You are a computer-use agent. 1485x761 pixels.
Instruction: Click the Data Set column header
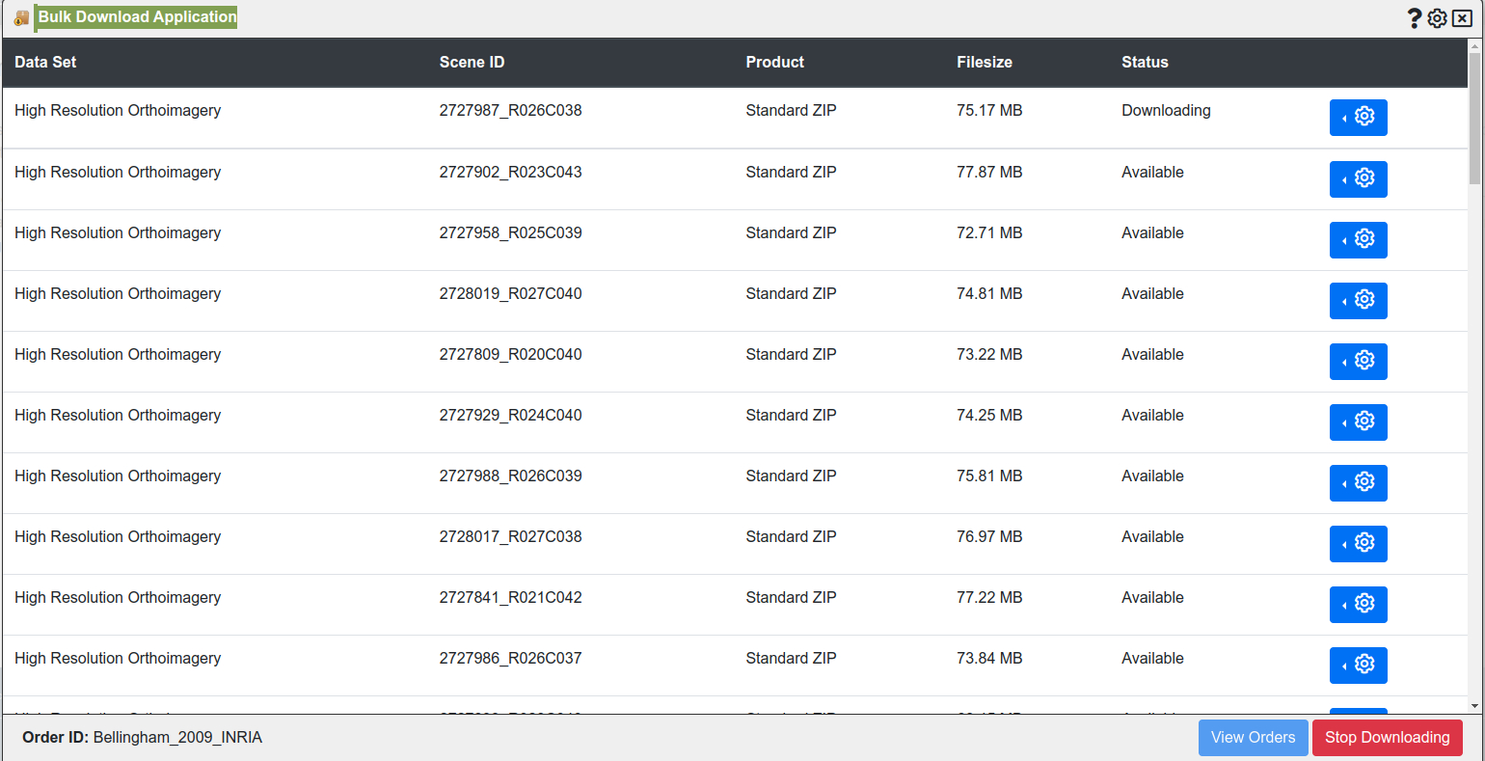(x=45, y=63)
